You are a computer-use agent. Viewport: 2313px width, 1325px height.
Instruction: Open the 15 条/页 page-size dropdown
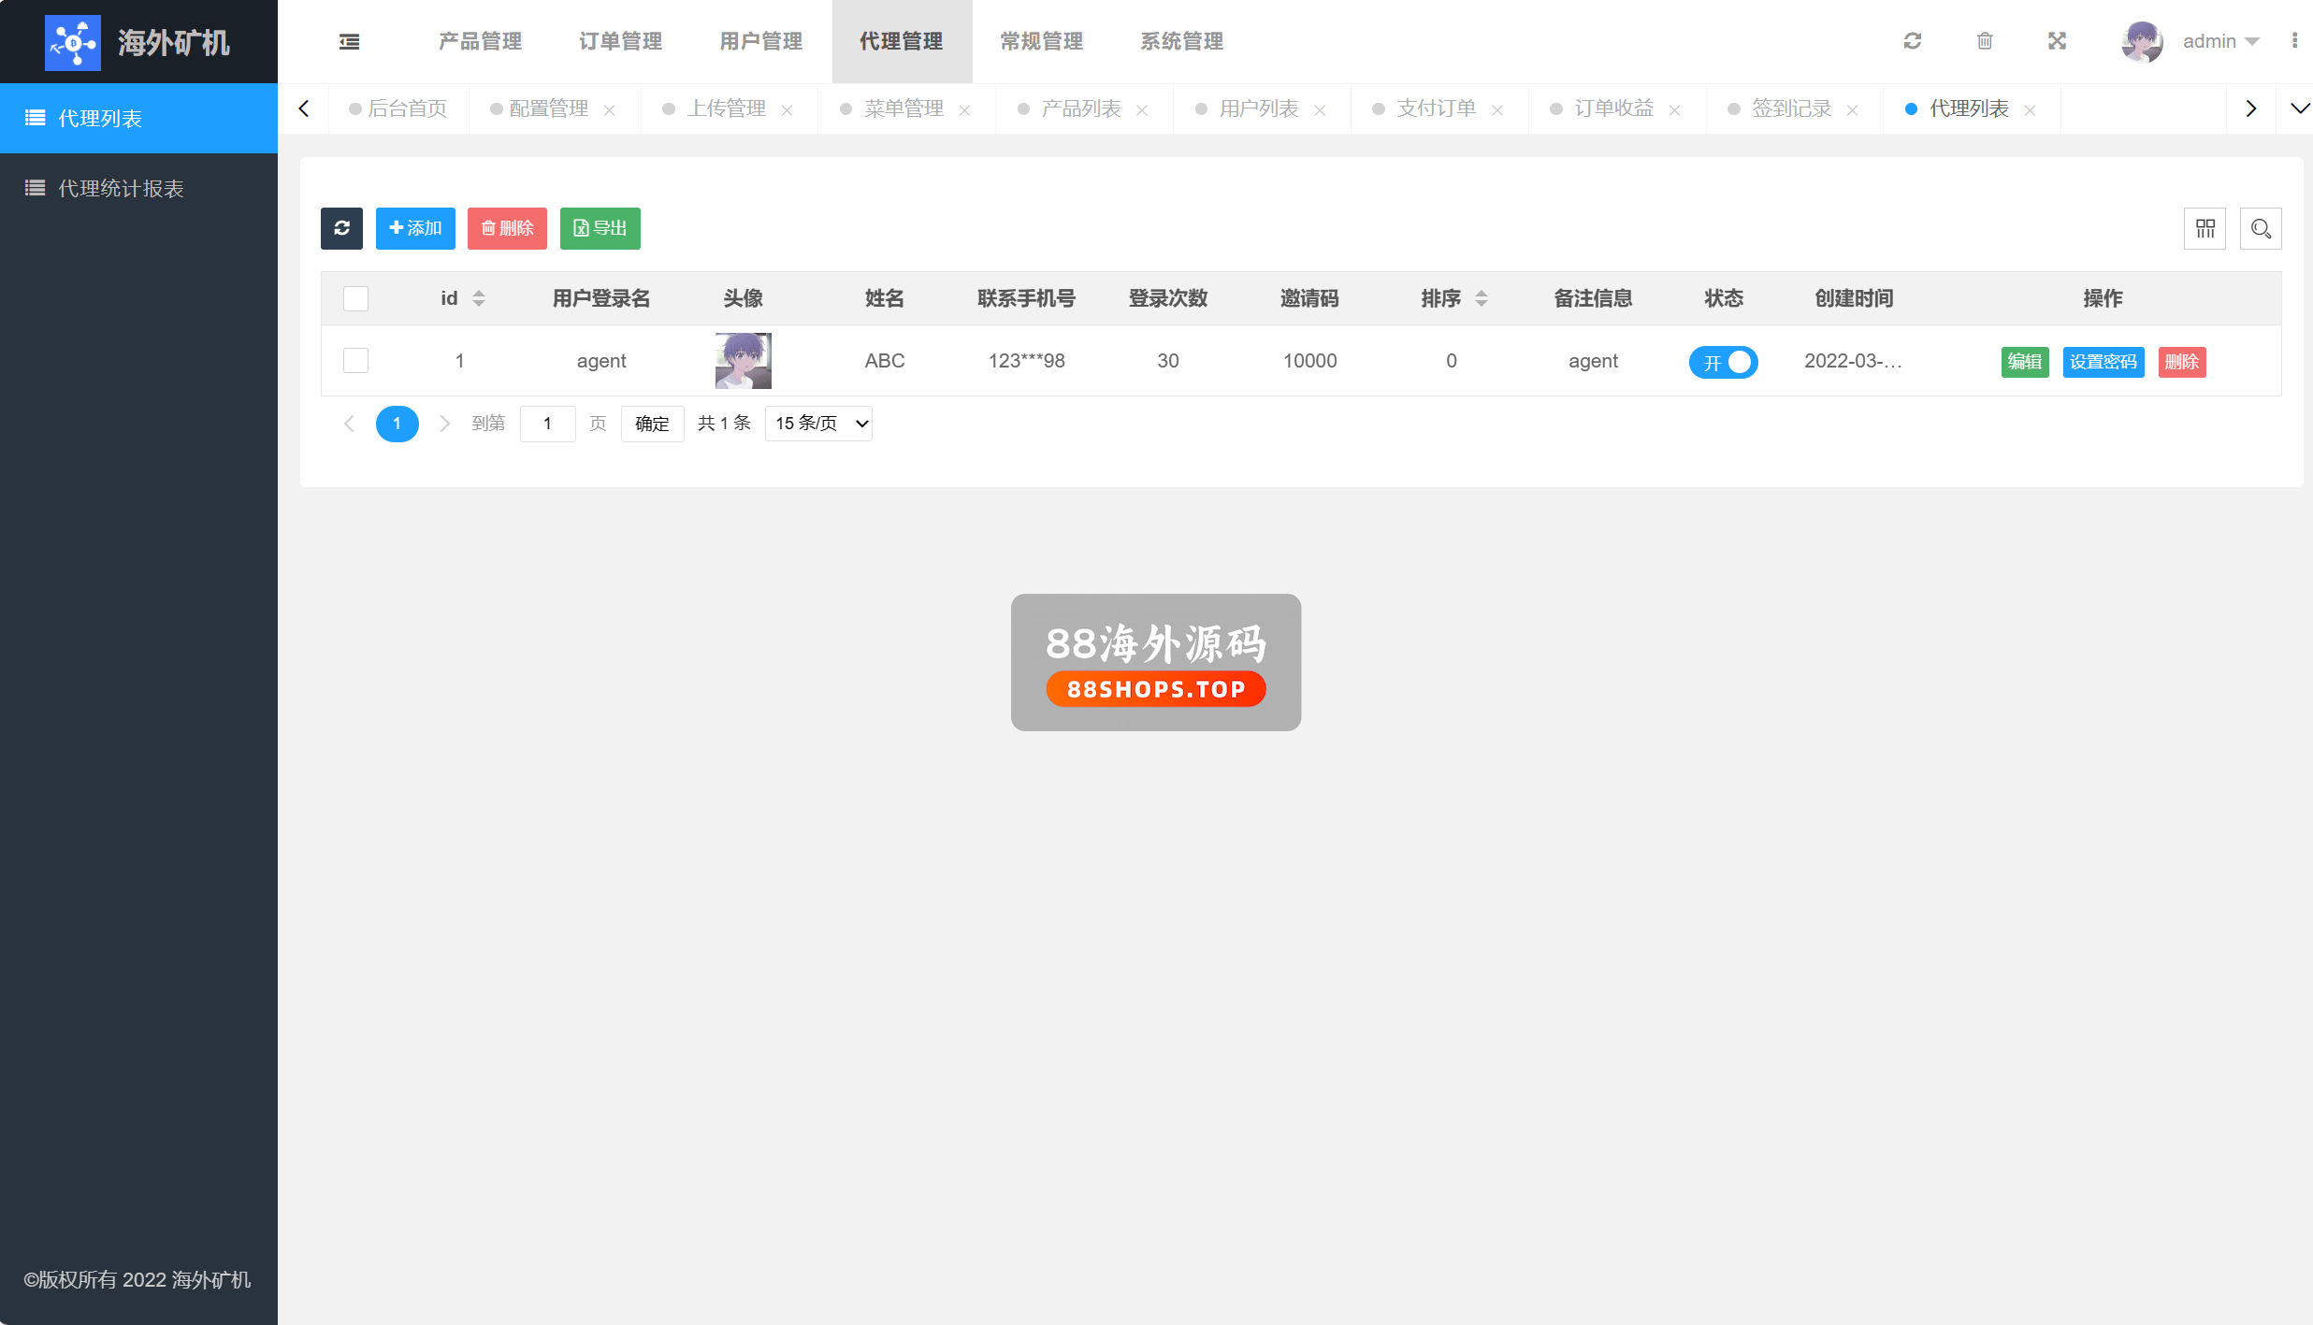(x=818, y=424)
